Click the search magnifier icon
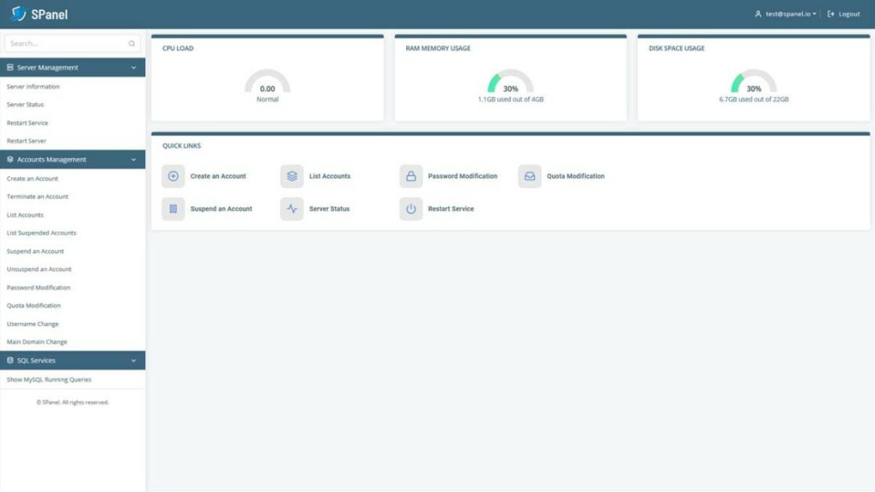 pos(132,43)
